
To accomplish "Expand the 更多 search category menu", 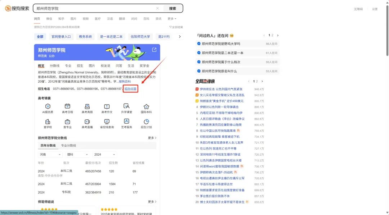I will [x=172, y=19].
